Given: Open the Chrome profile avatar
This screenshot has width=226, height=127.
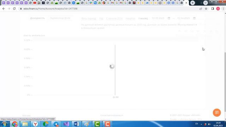Looking at the screenshot, I should (218, 8).
